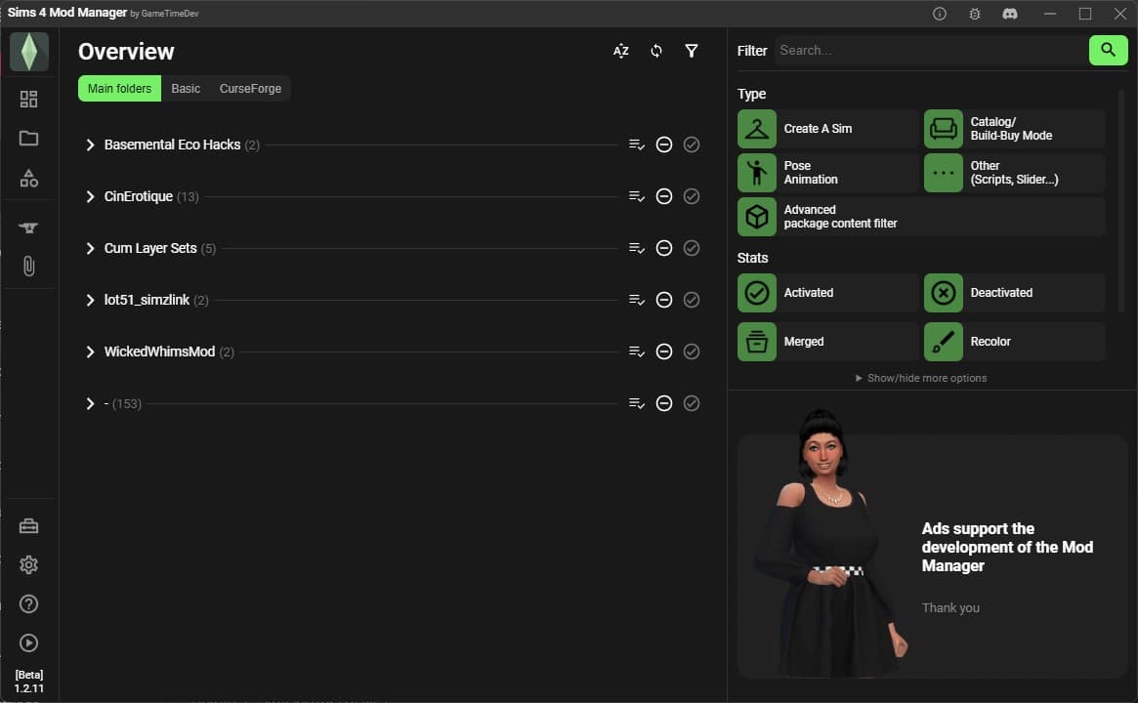The width and height of the screenshot is (1138, 703).
Task: Open the help question mark icon
Action: coord(28,603)
